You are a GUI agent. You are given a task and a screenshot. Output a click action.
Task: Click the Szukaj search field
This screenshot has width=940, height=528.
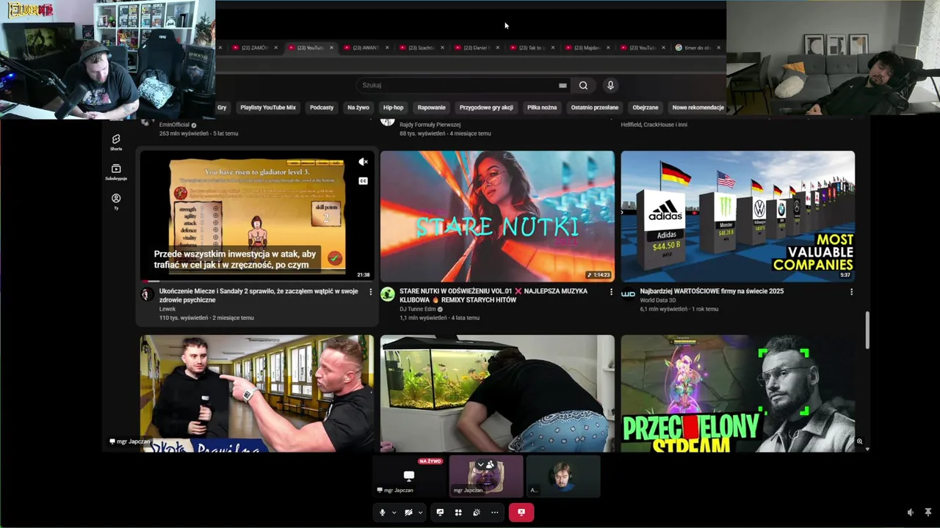point(463,85)
